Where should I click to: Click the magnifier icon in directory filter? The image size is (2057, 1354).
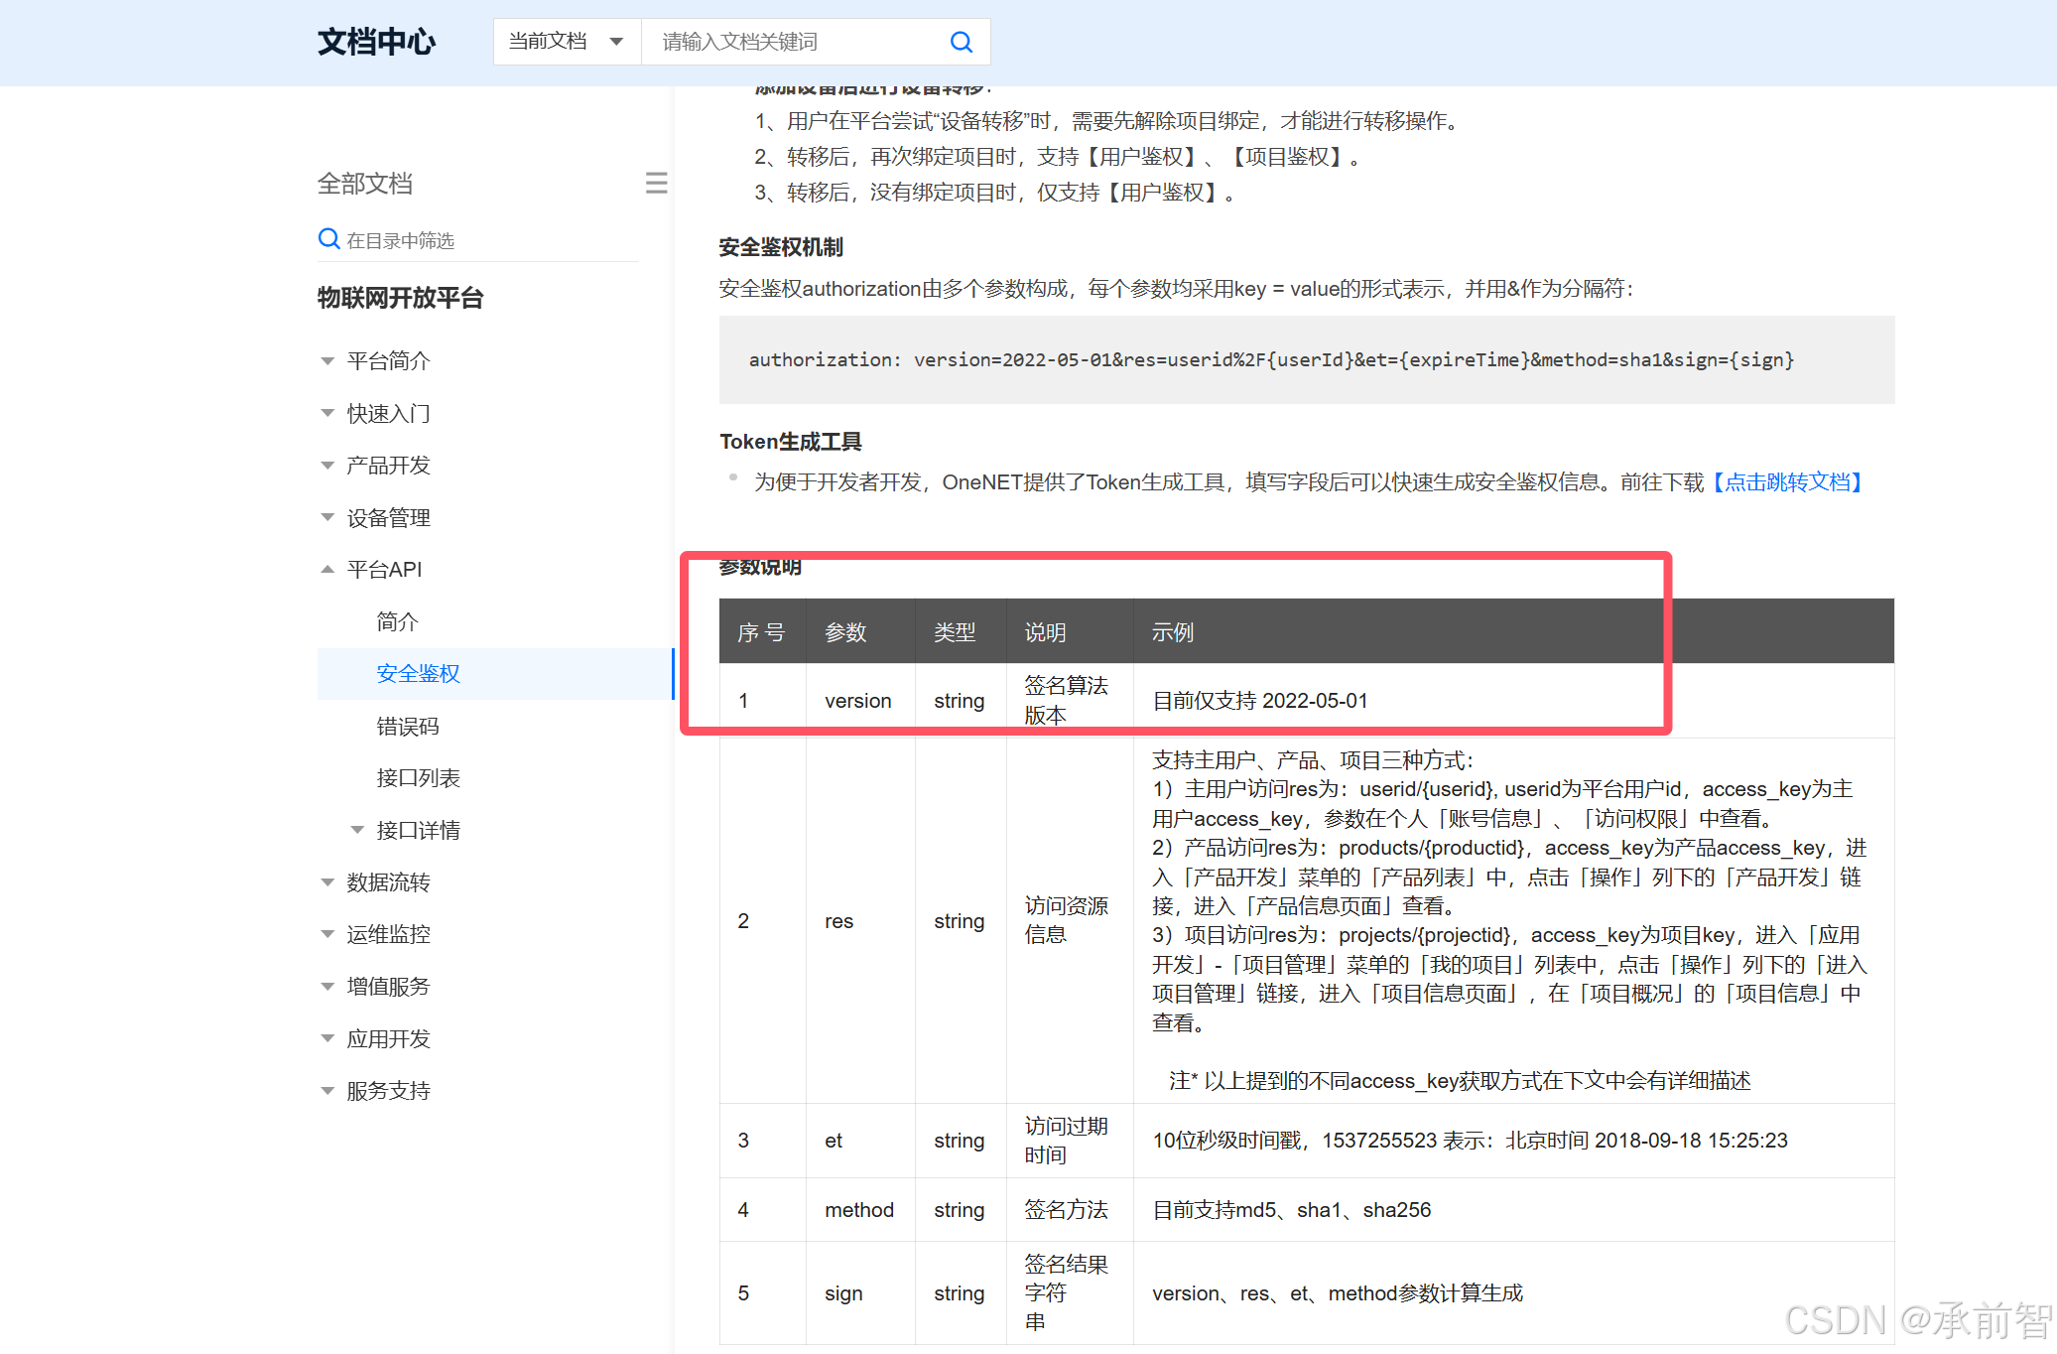point(328,239)
